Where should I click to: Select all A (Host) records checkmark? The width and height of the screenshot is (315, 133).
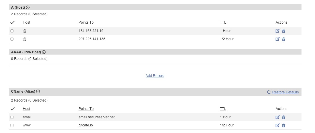coord(12,22)
